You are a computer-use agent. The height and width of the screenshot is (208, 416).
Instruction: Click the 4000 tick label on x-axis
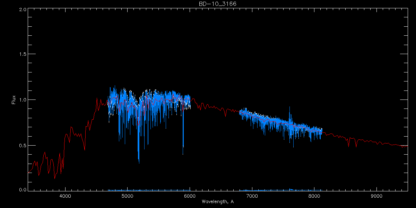(x=65, y=196)
